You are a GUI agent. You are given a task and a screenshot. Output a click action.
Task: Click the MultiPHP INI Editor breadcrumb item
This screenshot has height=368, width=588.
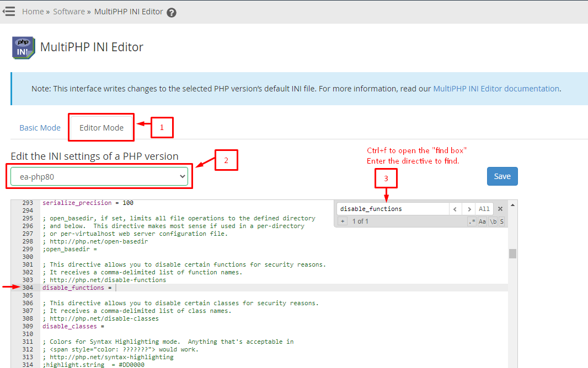click(x=129, y=12)
